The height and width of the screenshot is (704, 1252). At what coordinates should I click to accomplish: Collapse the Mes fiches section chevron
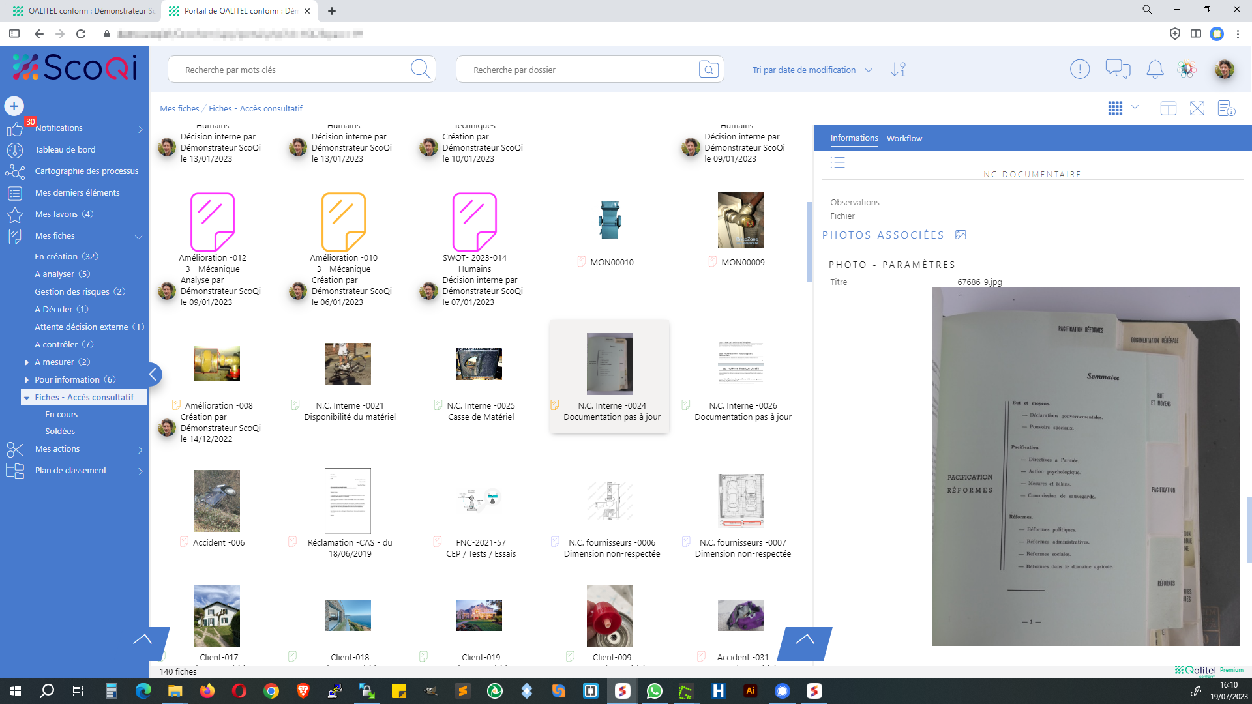[138, 237]
